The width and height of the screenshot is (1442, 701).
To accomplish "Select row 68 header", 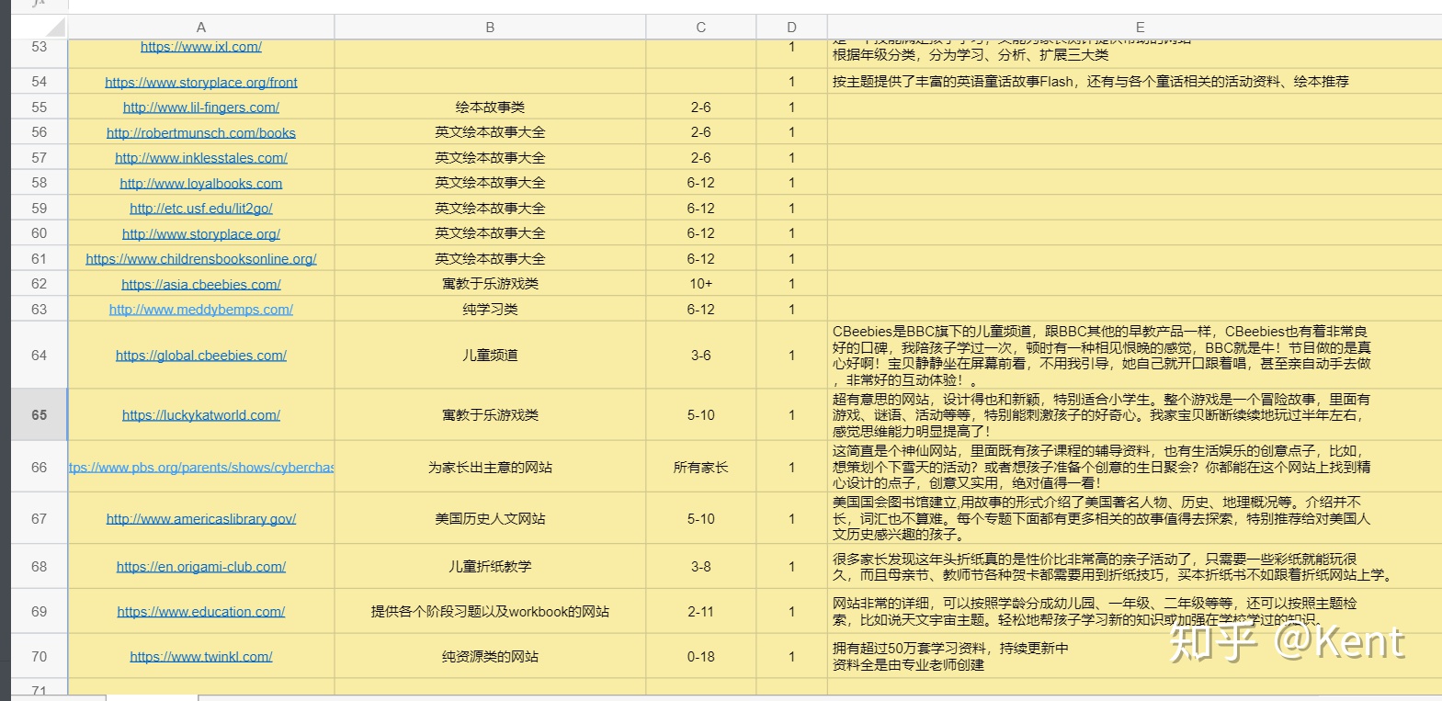I will [39, 567].
